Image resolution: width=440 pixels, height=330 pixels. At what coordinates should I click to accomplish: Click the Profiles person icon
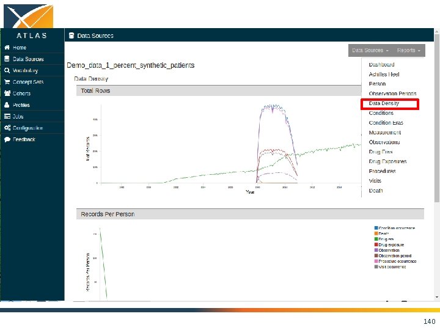tap(7, 105)
